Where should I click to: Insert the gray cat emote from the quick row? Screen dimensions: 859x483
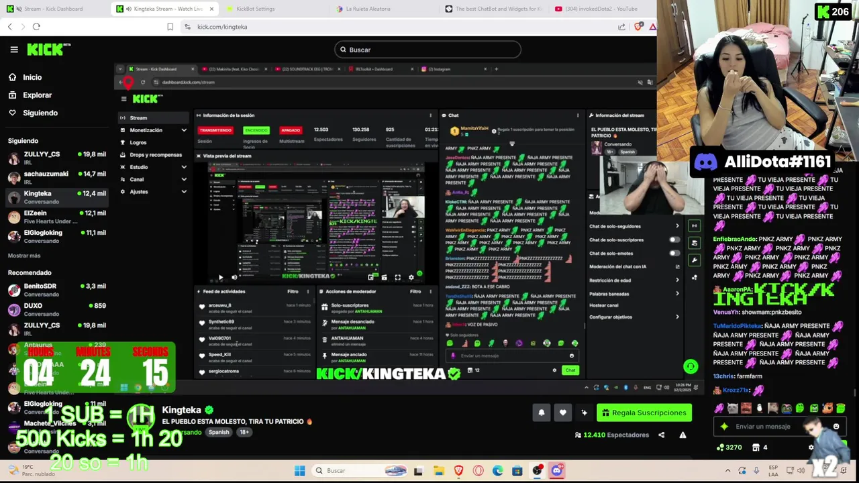coord(732,408)
